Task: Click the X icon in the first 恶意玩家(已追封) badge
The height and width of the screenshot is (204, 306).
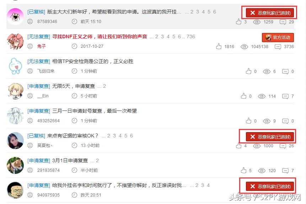Action: pos(253,12)
